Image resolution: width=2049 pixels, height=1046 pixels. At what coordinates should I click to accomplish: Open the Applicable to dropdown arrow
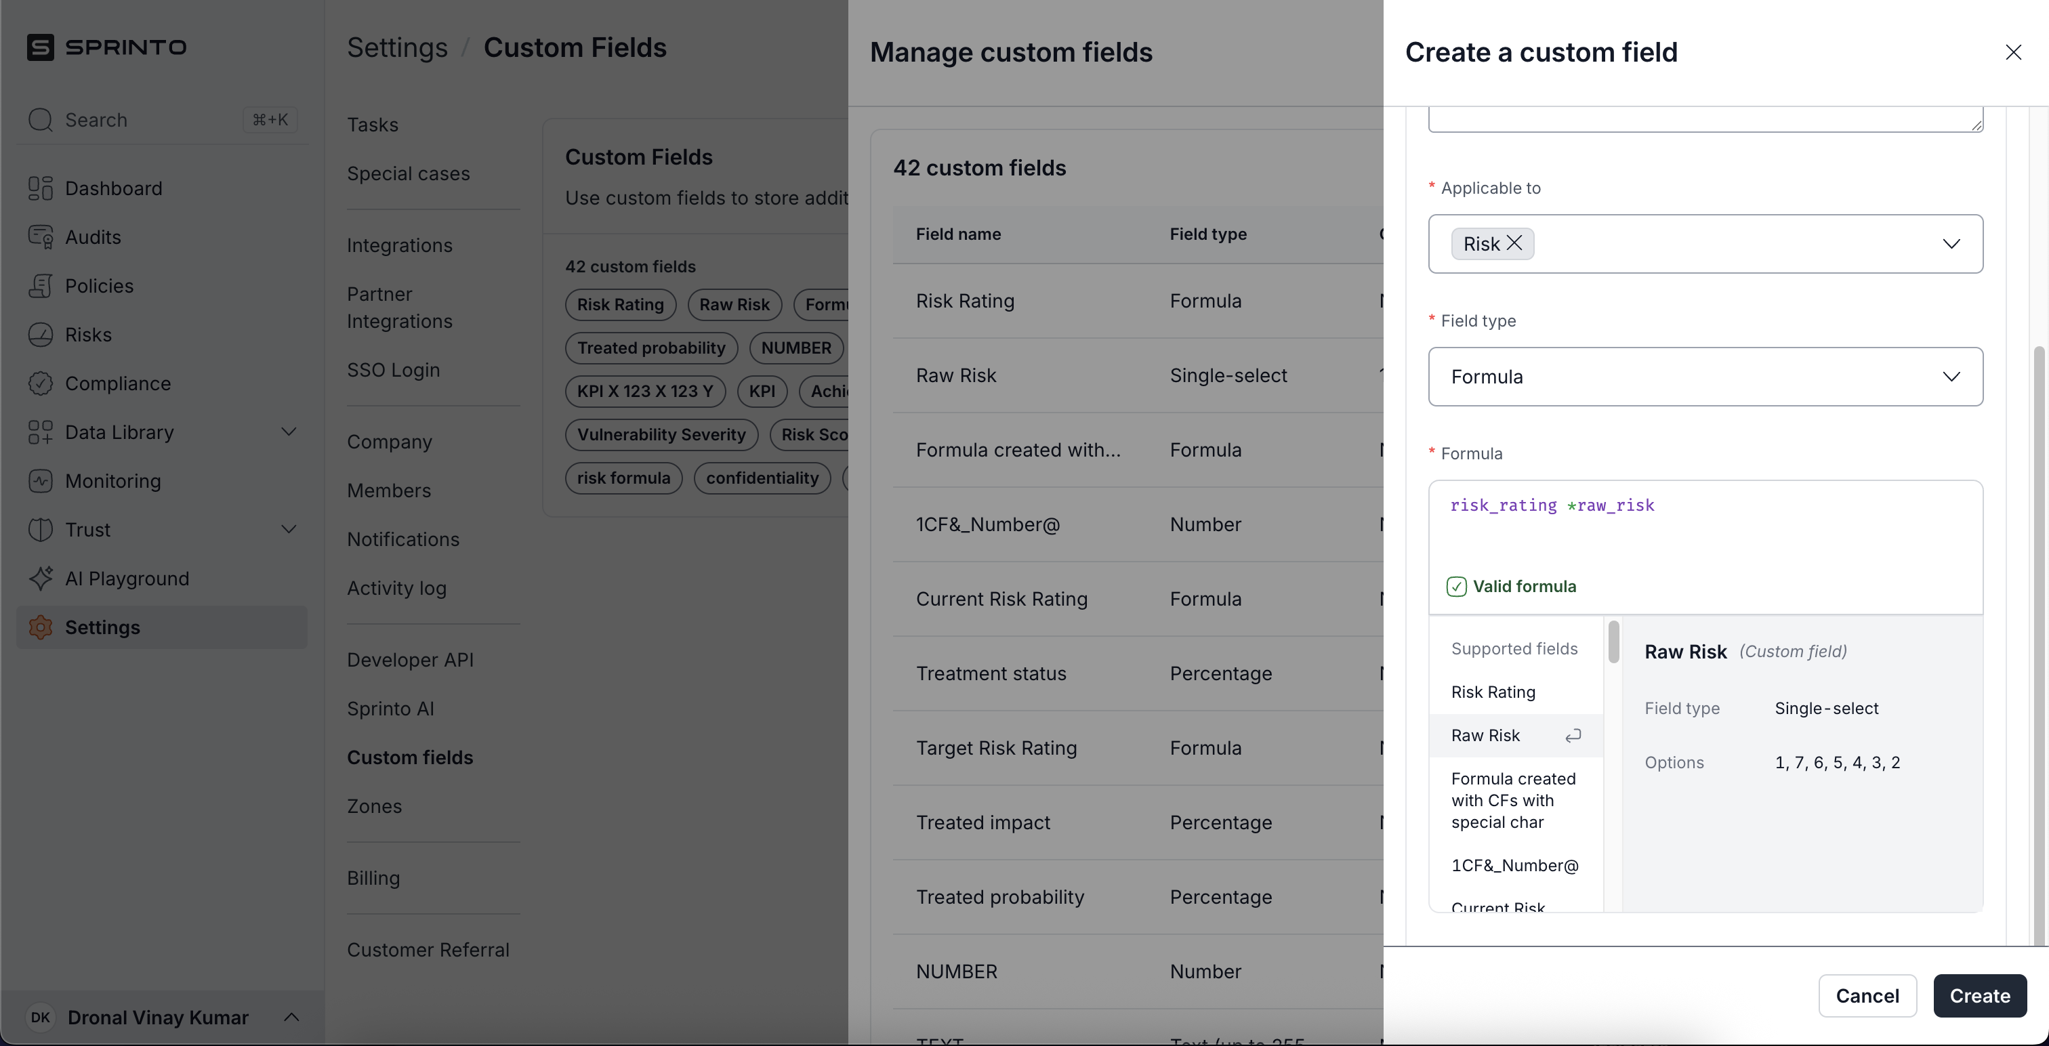pyautogui.click(x=1951, y=243)
